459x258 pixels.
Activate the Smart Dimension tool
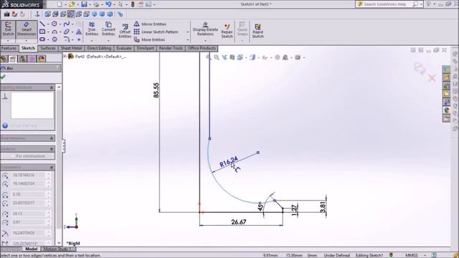tap(27, 29)
